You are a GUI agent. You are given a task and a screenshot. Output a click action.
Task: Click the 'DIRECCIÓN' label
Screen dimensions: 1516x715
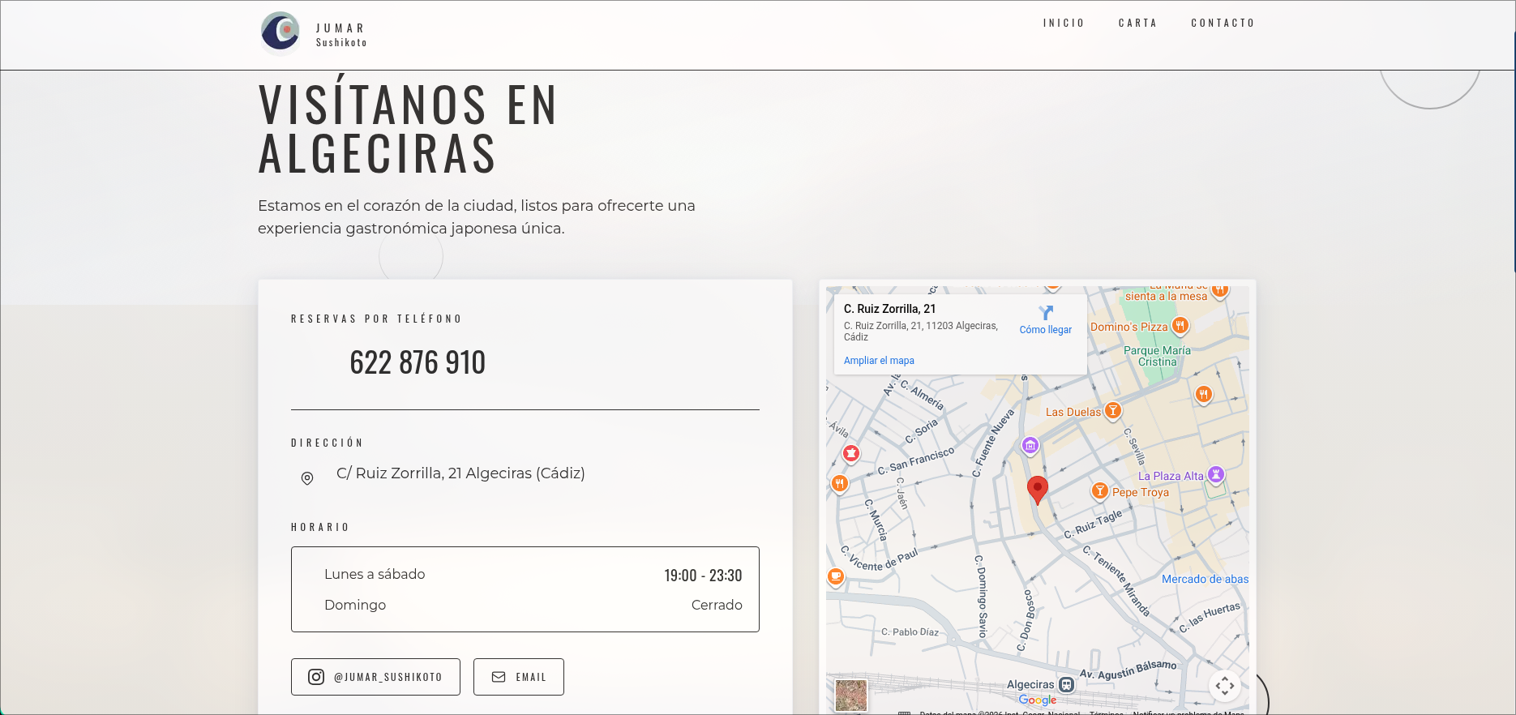point(327,443)
